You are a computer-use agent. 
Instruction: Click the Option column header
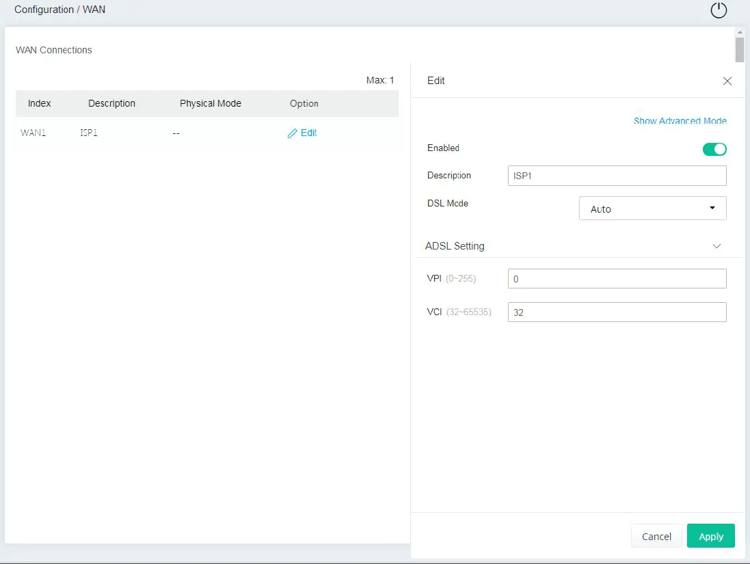tap(304, 104)
